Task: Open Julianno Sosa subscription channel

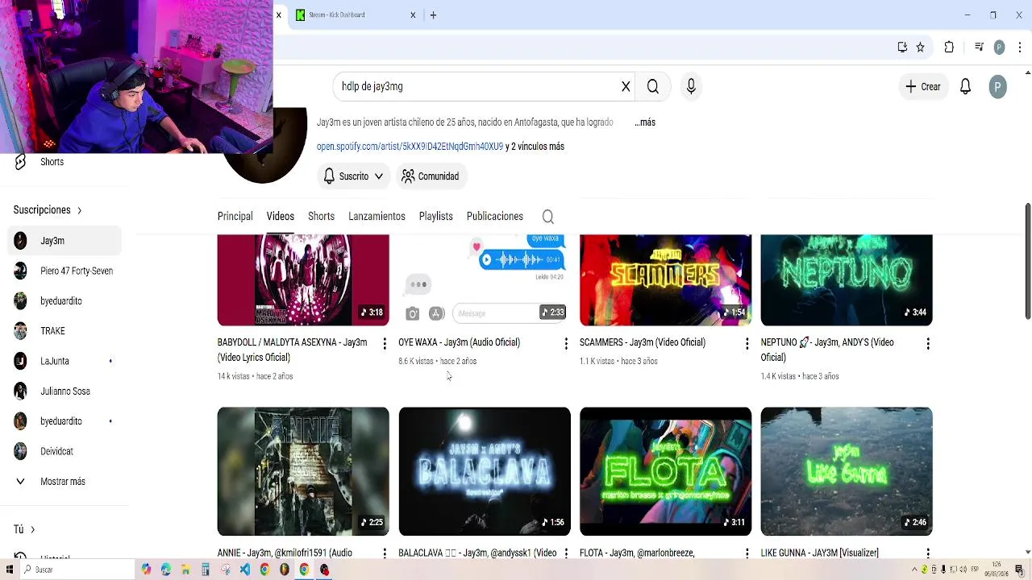Action: pyautogui.click(x=64, y=391)
